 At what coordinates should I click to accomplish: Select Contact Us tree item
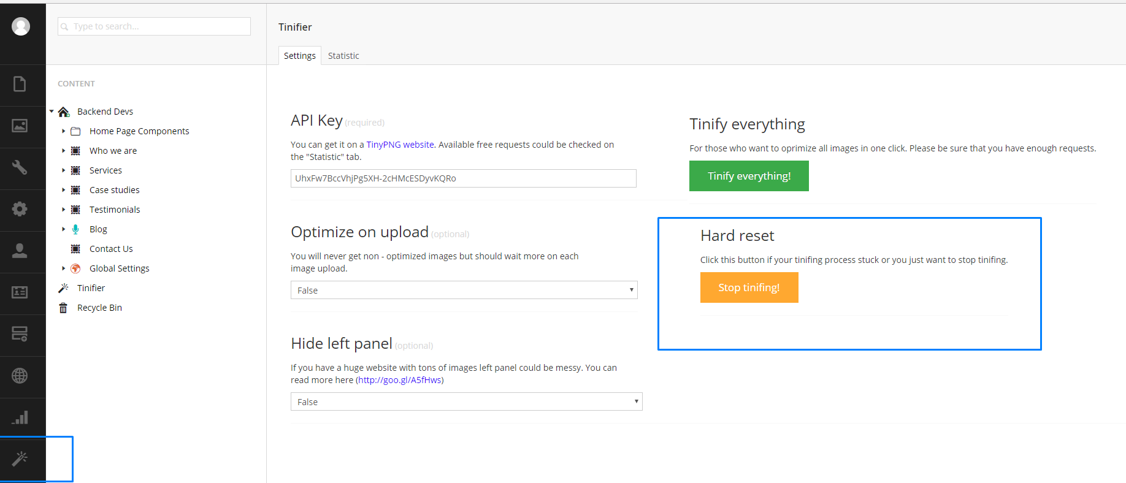111,249
